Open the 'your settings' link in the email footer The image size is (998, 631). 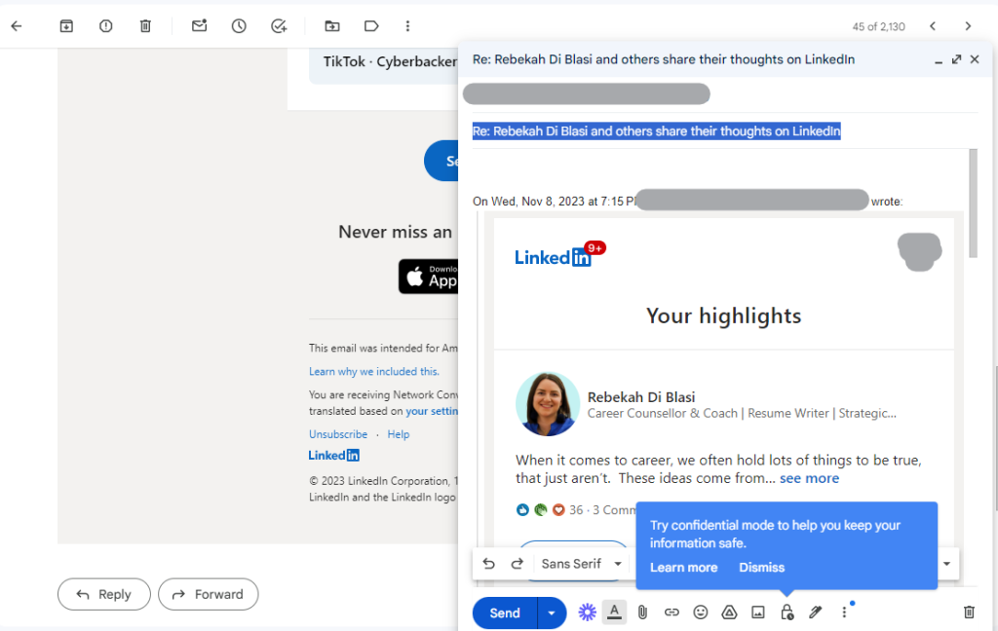coord(432,411)
